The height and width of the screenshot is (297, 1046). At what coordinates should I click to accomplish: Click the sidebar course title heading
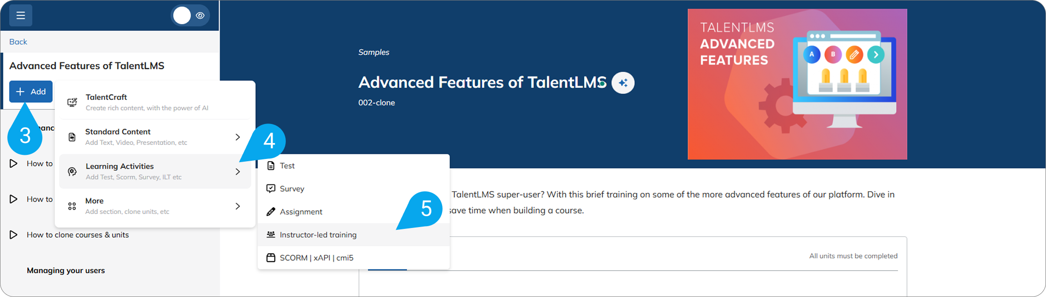(x=87, y=65)
